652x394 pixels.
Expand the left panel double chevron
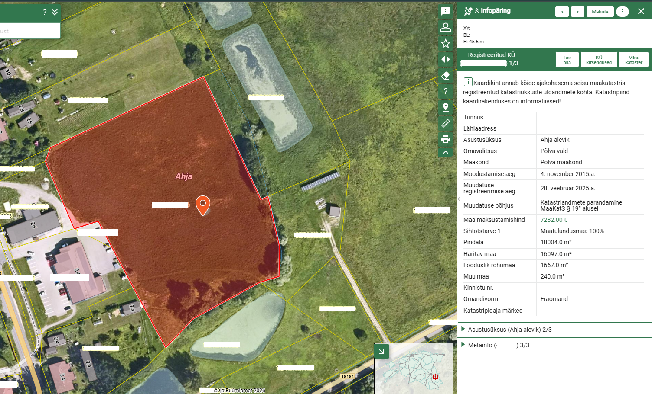pos(55,12)
